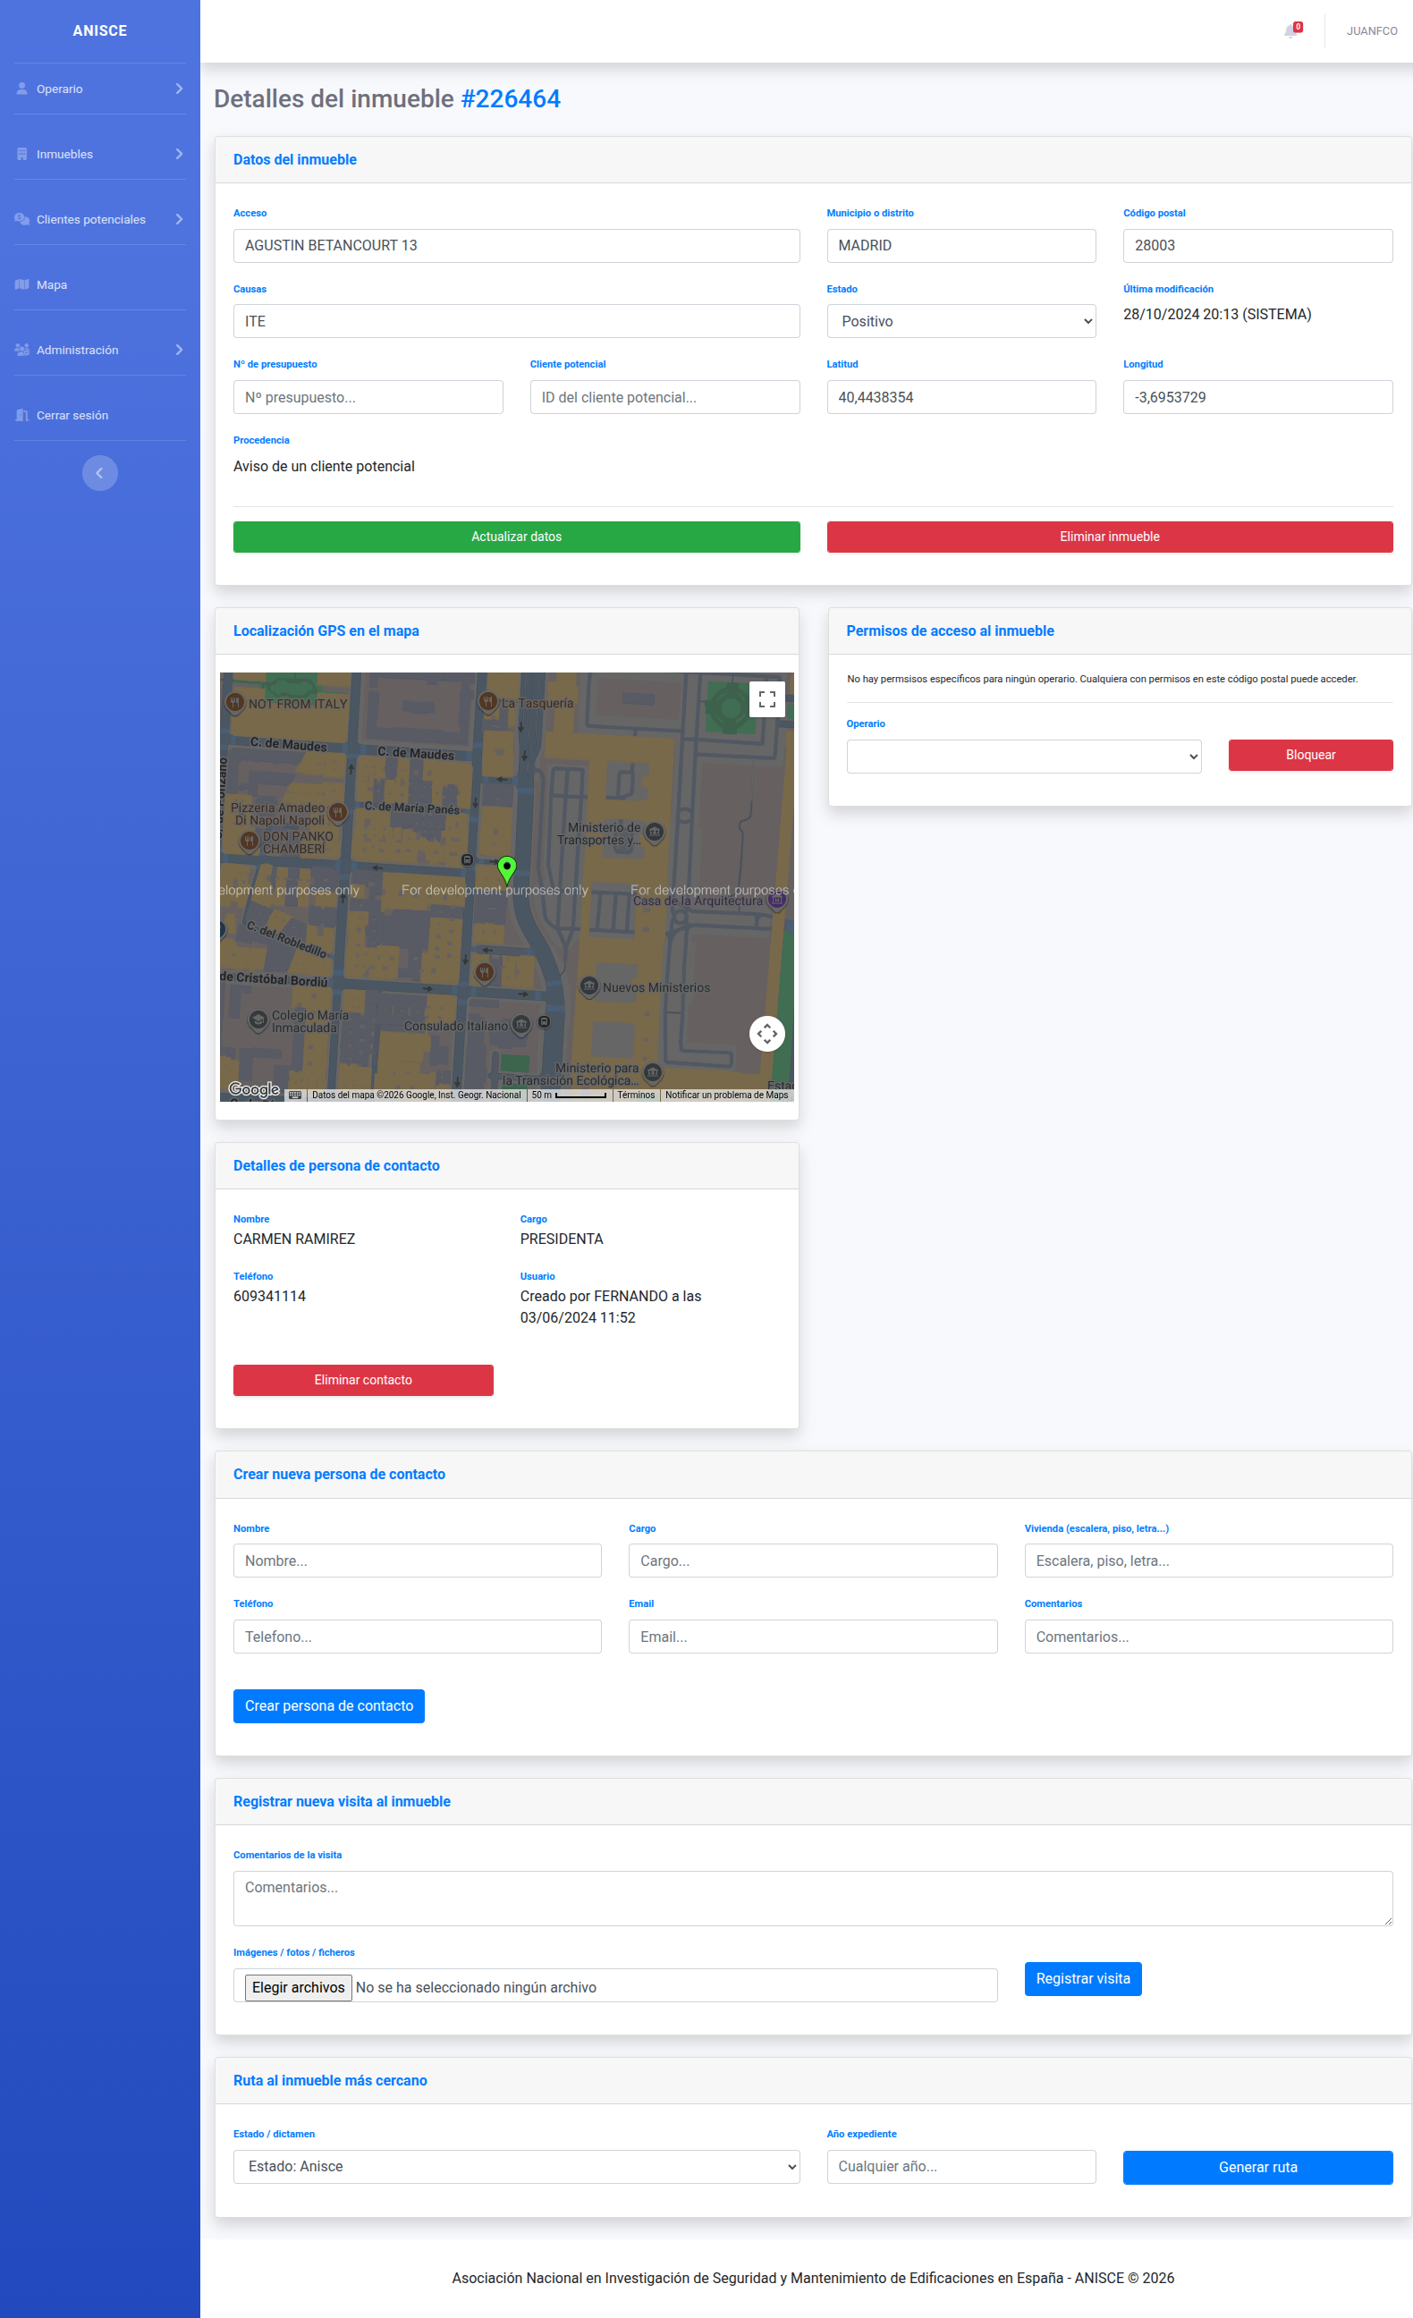Open the Operario permissions dropdown

pos(1024,757)
